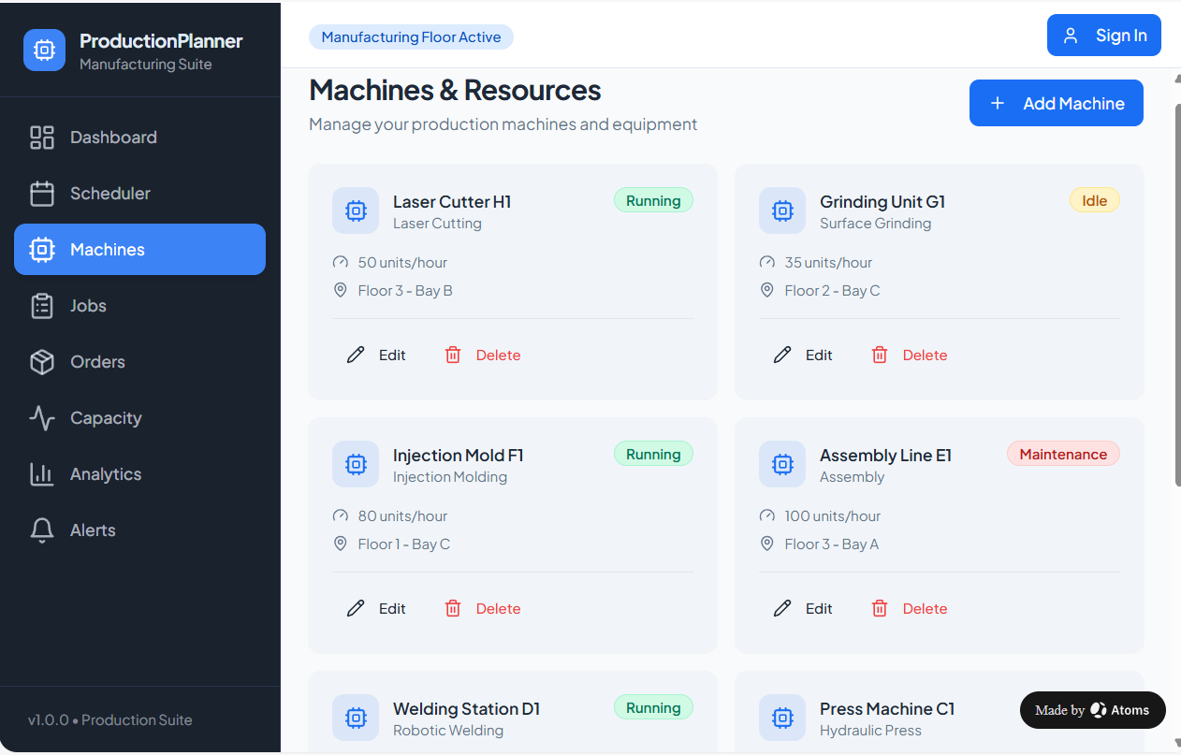Select Machines in the sidebar
The width and height of the screenshot is (1181, 755).
click(x=139, y=250)
